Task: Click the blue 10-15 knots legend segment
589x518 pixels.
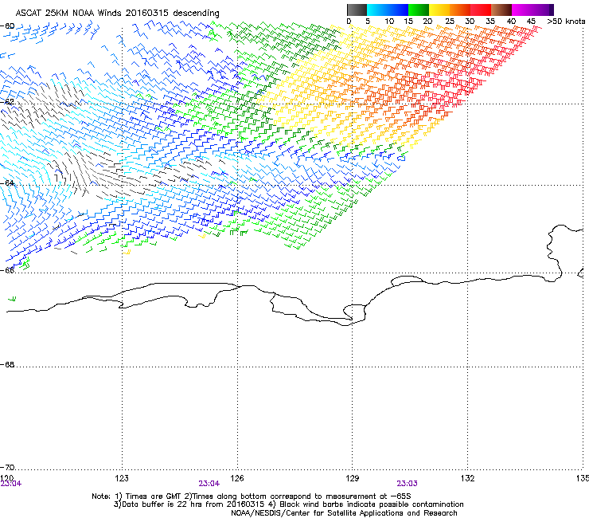Action: (x=398, y=10)
